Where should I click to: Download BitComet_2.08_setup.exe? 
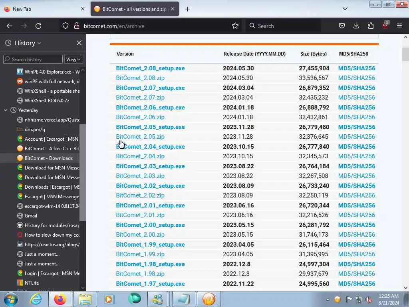click(x=150, y=68)
